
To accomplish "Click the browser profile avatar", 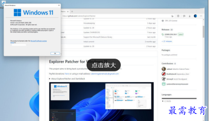I will [195, 16].
